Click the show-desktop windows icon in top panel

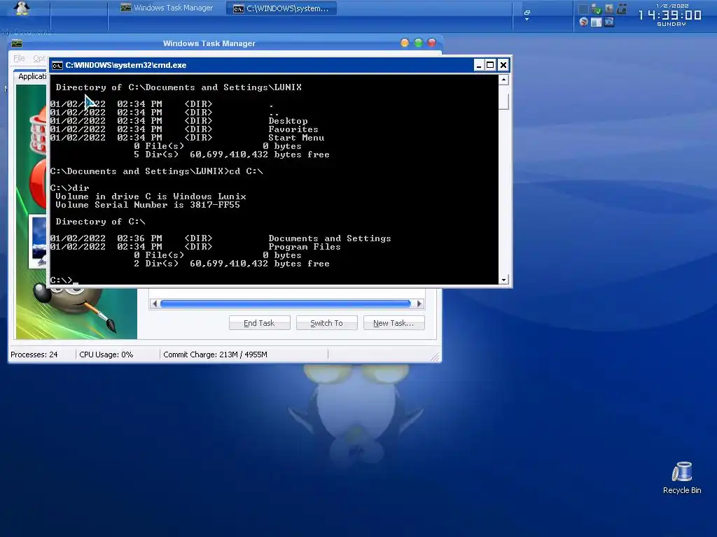coord(527,13)
